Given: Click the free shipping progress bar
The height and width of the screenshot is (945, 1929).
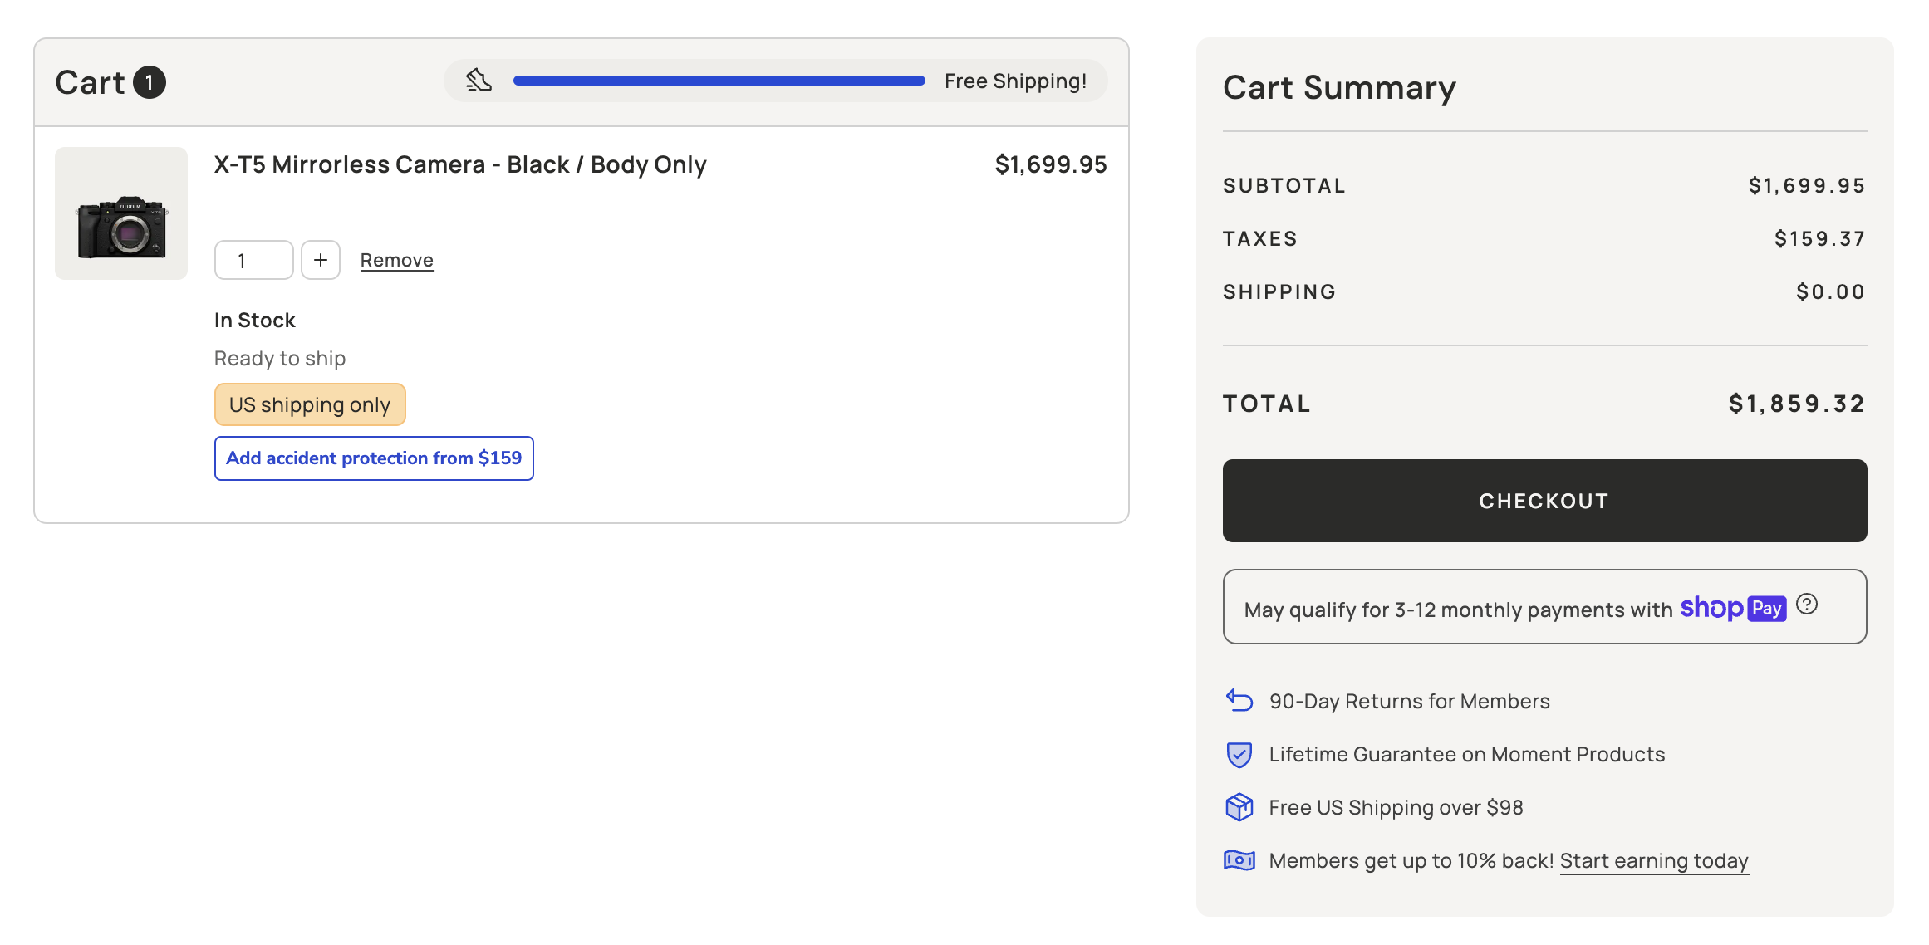Looking at the screenshot, I should [719, 81].
